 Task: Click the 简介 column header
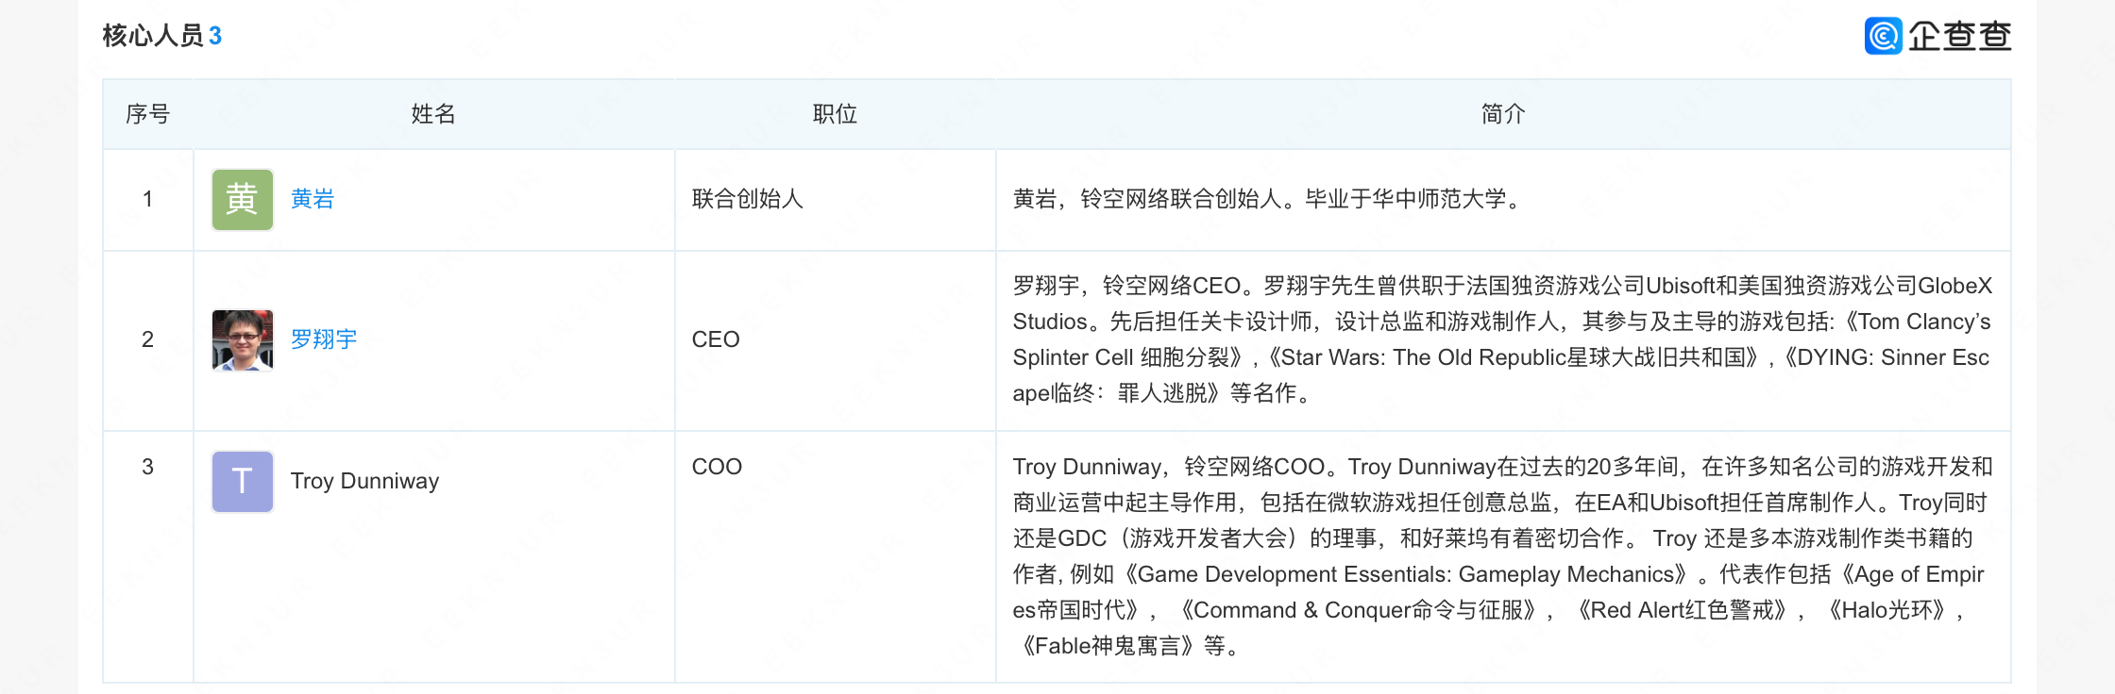(1503, 114)
